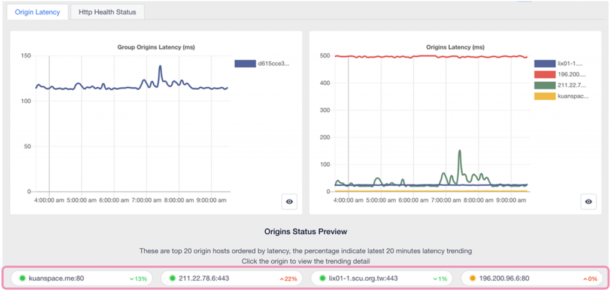Viewport: 613px width, 294px height.
Task: Toggle the 211.22.7 green legend swatch
Action: pyautogui.click(x=544, y=85)
